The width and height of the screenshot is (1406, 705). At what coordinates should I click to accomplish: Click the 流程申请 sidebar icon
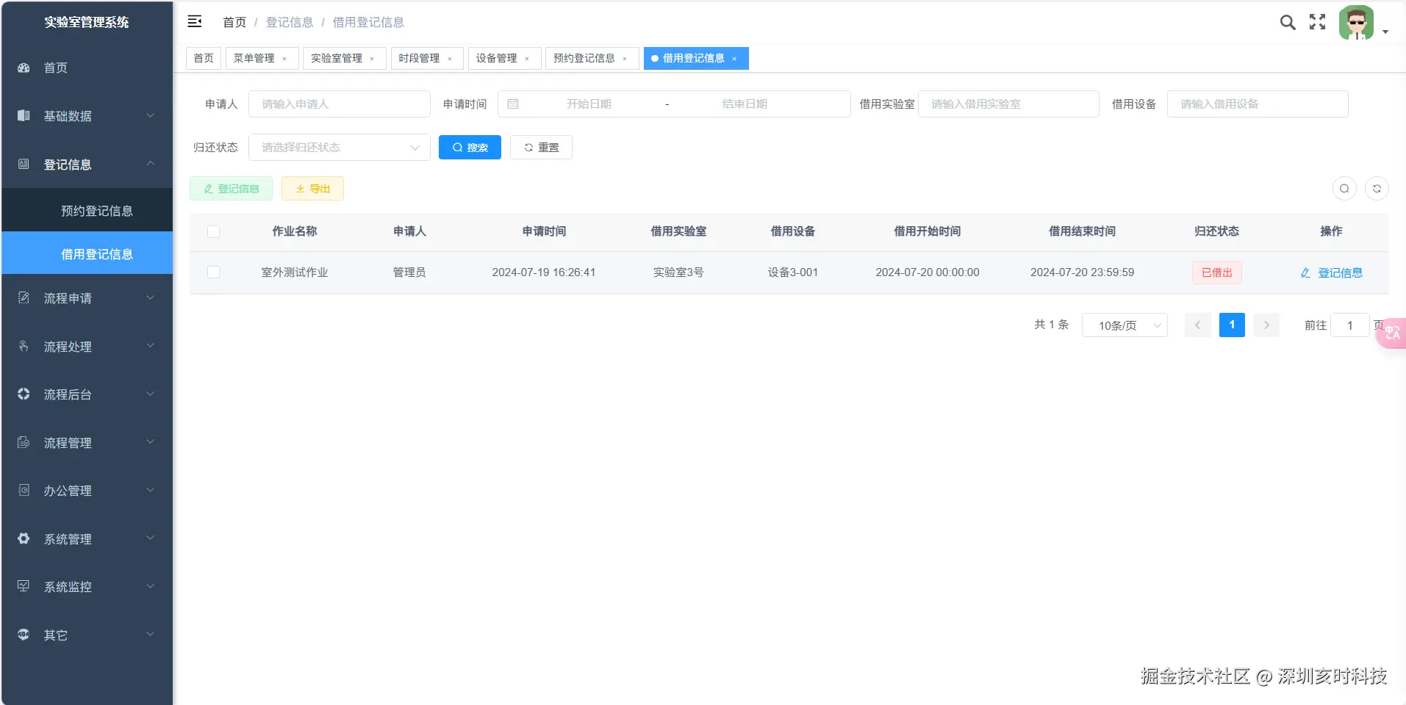pyautogui.click(x=24, y=297)
